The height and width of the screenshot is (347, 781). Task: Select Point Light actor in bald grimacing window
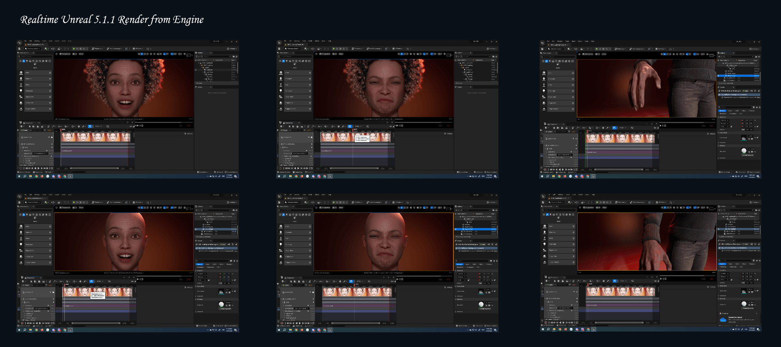coord(295,245)
